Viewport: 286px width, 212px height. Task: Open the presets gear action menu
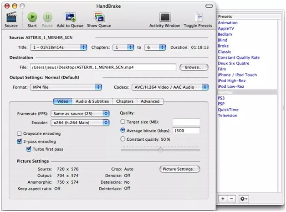244,199
